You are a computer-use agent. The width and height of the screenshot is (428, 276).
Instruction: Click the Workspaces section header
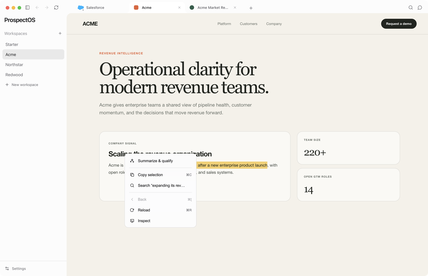pos(15,34)
